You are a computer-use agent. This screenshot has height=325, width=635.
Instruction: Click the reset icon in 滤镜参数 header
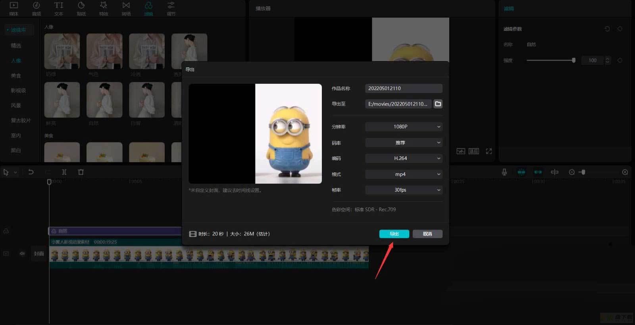coord(607,29)
